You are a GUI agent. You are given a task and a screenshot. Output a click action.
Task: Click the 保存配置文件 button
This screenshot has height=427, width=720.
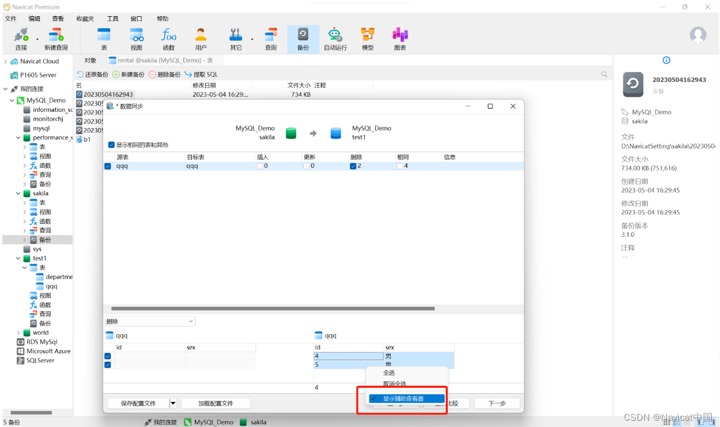138,403
